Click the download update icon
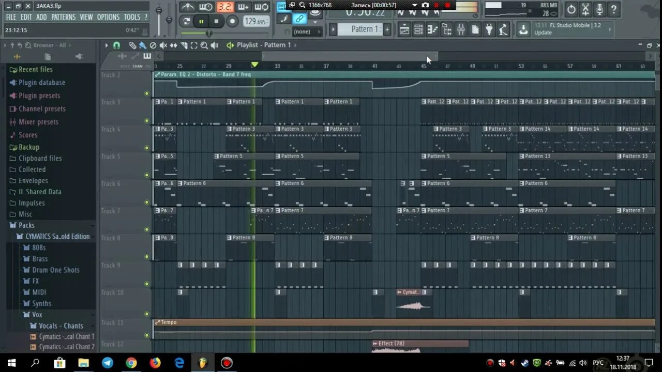The height and width of the screenshot is (372, 662). click(x=523, y=29)
